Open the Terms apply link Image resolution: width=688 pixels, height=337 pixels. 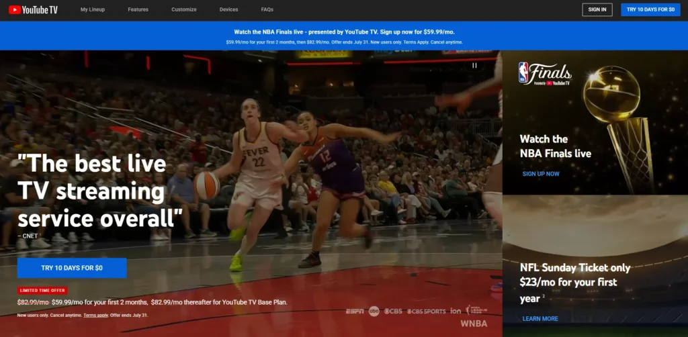coord(95,315)
